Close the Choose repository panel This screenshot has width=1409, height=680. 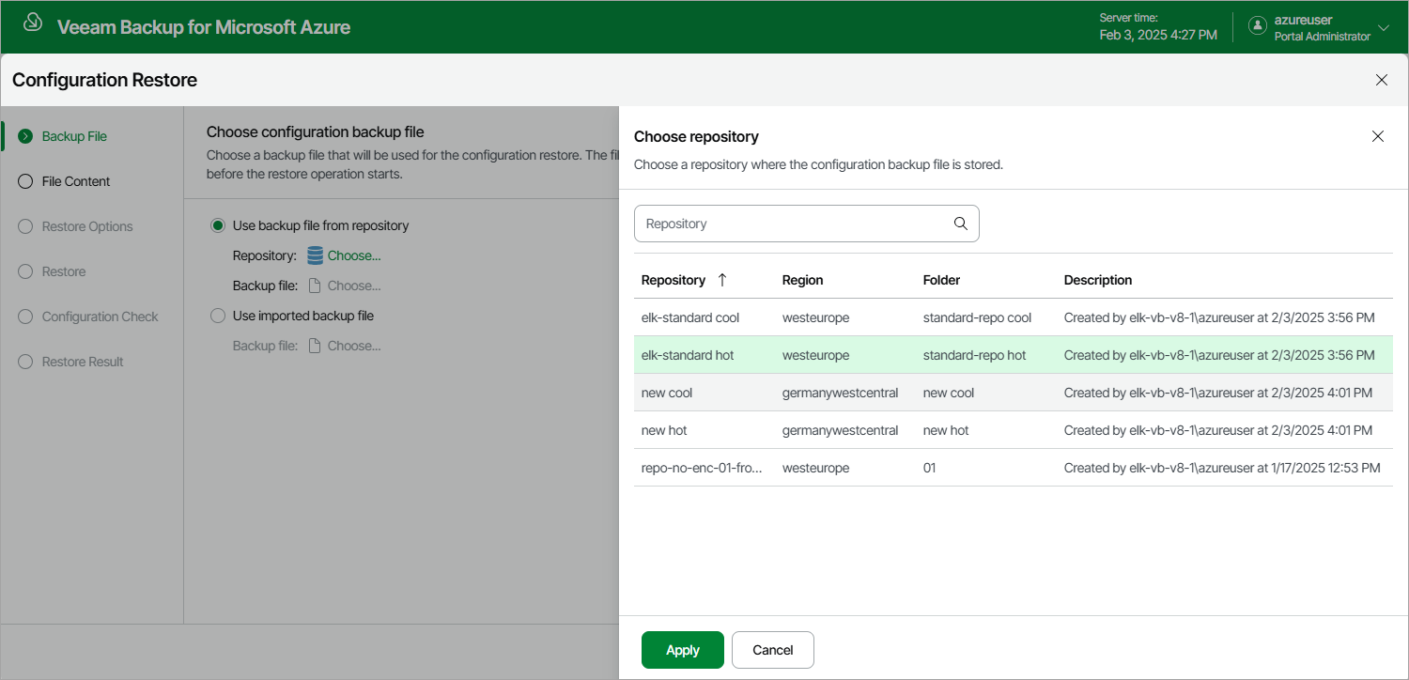click(1378, 136)
